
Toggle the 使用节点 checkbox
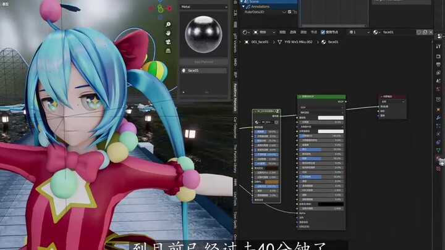coord(323,32)
